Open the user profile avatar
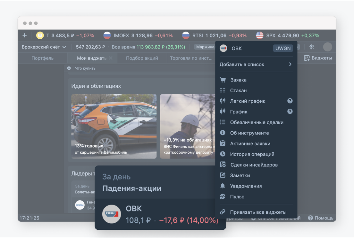The image size is (354, 238). coord(327,47)
